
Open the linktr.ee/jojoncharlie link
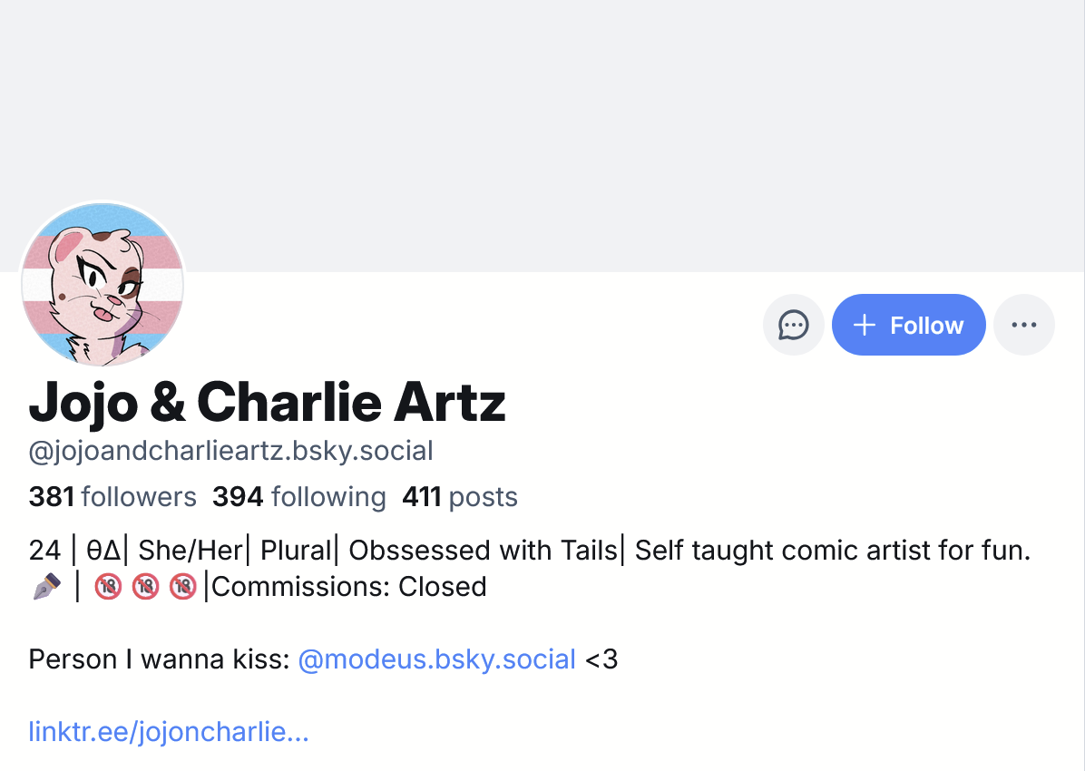point(169,732)
